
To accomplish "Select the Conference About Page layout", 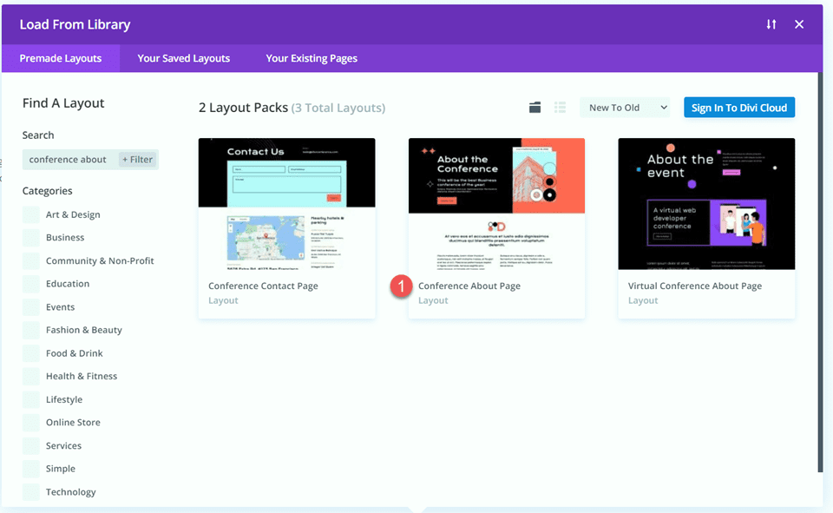I will coord(496,204).
